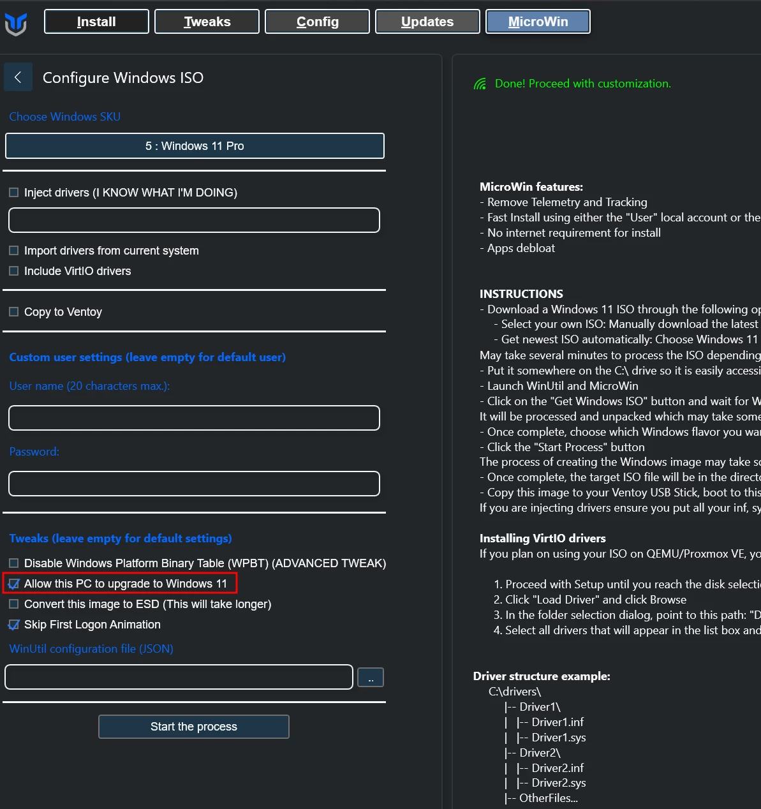Viewport: 761px width, 809px height.
Task: Click the 'Tweaks (leave empty for default settings)' heading
Action: tap(121, 538)
